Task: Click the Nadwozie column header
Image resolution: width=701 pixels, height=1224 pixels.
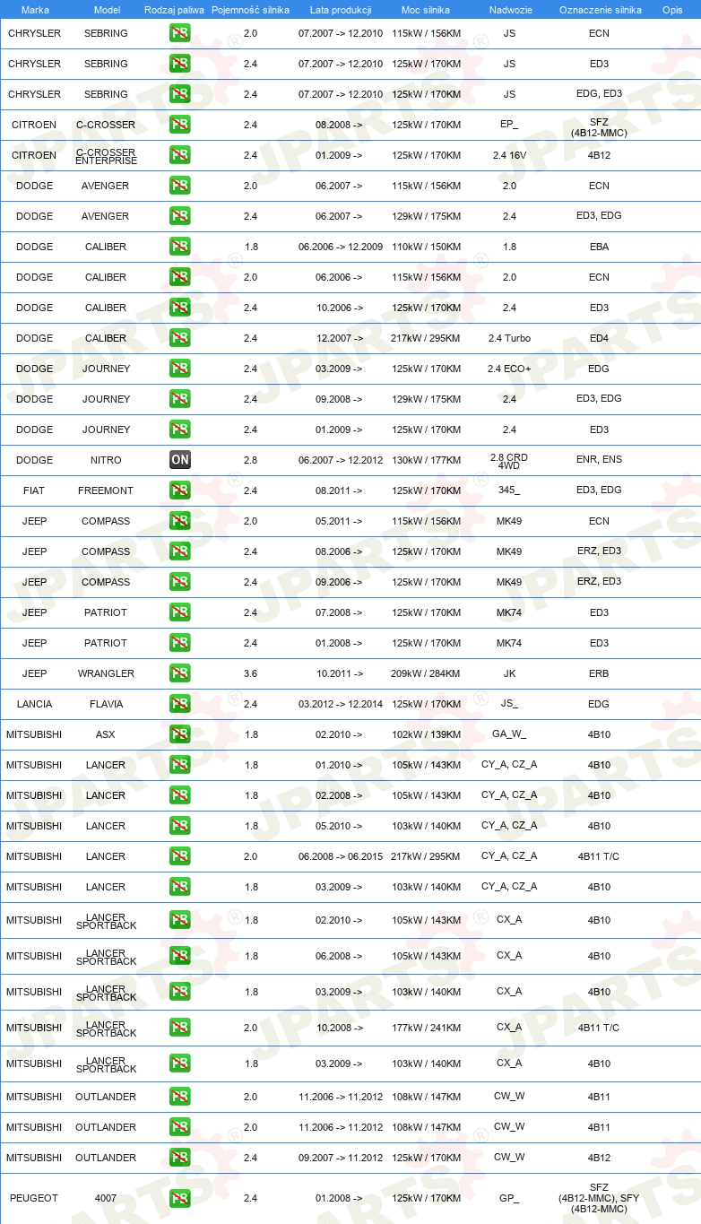Action: click(x=509, y=10)
